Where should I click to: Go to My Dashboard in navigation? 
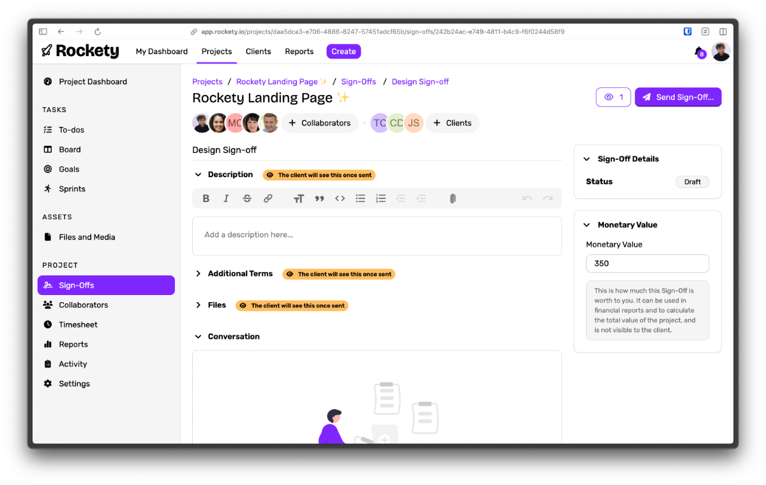point(161,52)
